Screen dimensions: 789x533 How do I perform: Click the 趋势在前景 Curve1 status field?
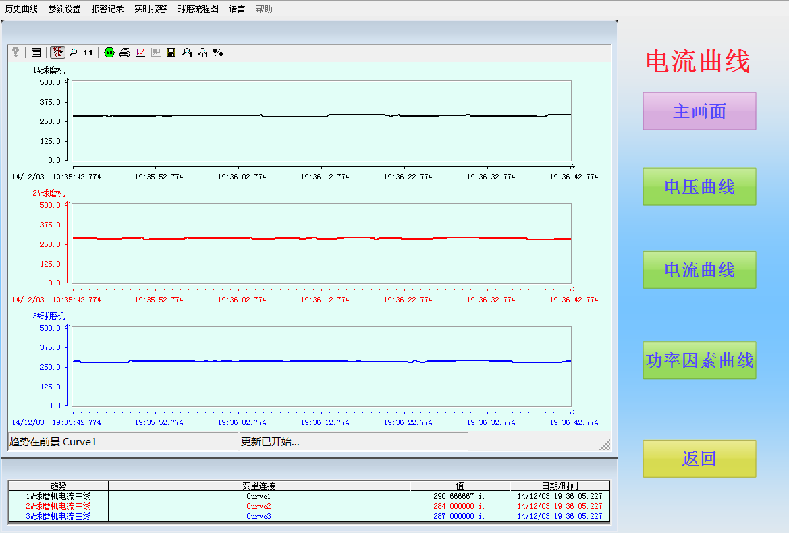(x=123, y=441)
